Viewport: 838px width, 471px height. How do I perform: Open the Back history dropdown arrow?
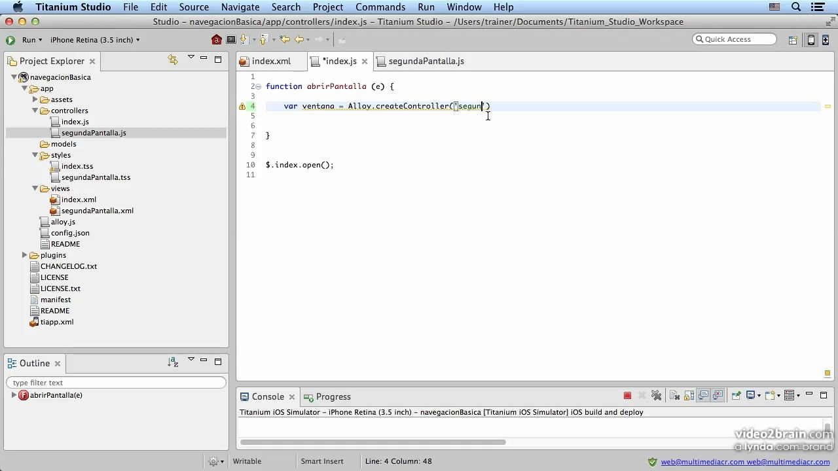point(307,40)
